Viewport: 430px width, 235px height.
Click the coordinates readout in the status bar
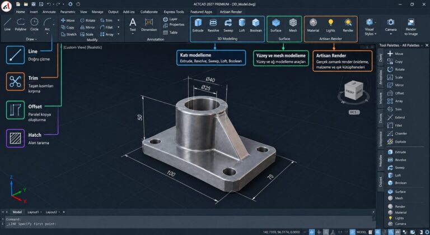282,232
